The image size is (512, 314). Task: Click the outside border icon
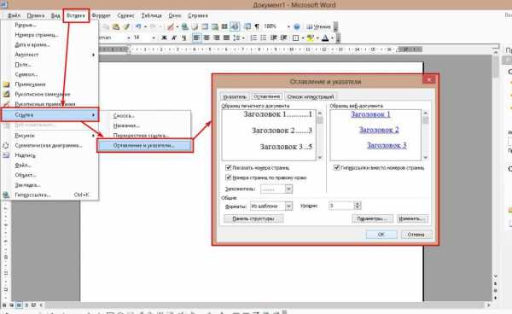(295, 38)
